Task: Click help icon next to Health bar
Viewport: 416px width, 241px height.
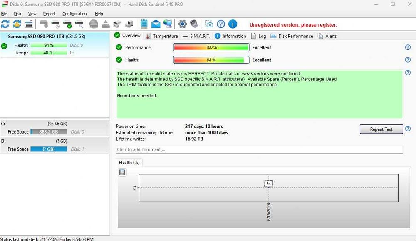Action: click(408, 60)
